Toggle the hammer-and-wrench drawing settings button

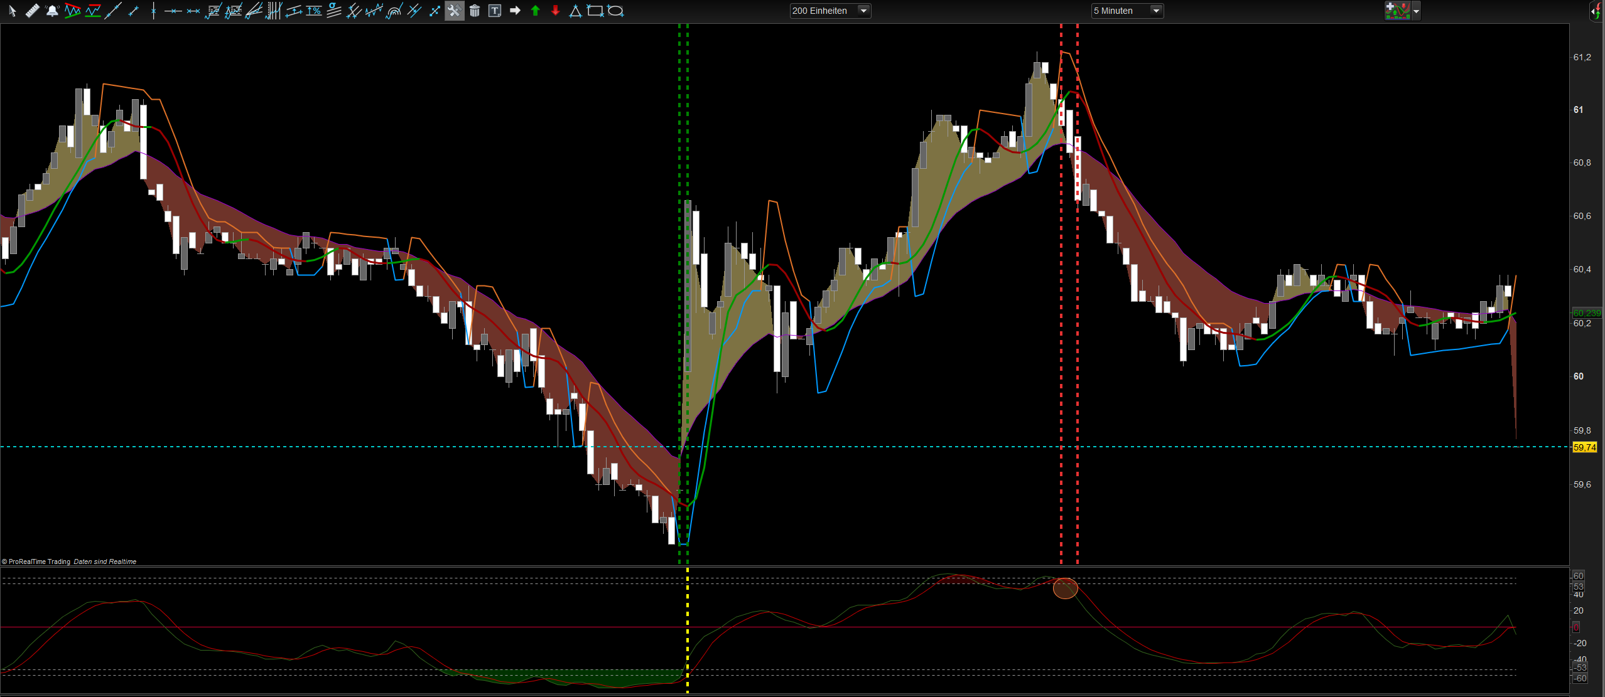coord(454,11)
